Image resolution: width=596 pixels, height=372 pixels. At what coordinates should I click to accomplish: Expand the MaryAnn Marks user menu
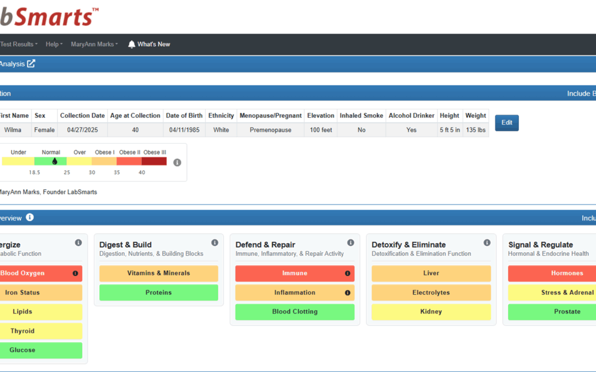pos(94,45)
